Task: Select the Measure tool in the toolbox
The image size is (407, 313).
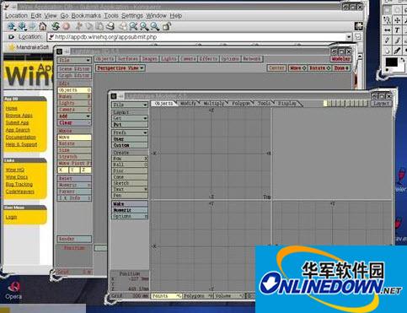Action: [x=387, y=30]
